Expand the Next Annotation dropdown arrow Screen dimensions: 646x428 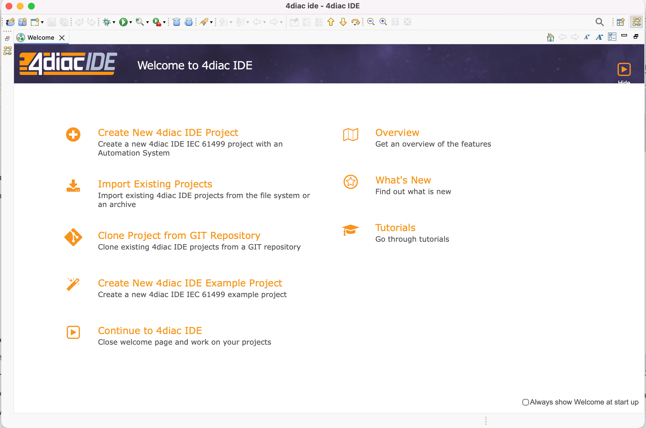tap(231, 22)
